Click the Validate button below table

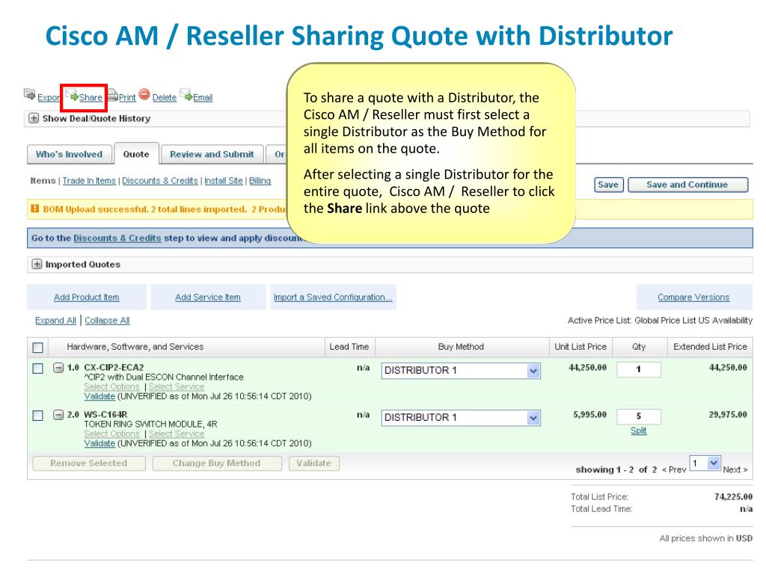[313, 463]
